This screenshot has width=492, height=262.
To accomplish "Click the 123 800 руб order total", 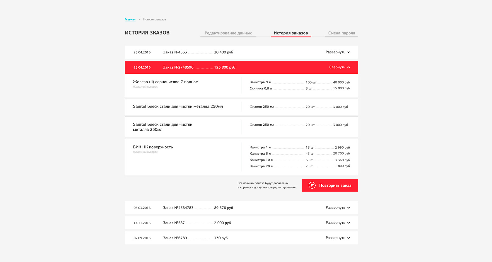I will pyautogui.click(x=225, y=67).
